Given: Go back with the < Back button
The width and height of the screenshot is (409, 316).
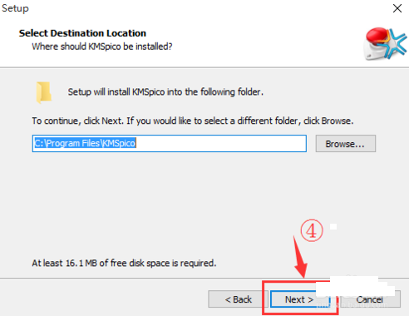Looking at the screenshot, I should pos(238,299).
